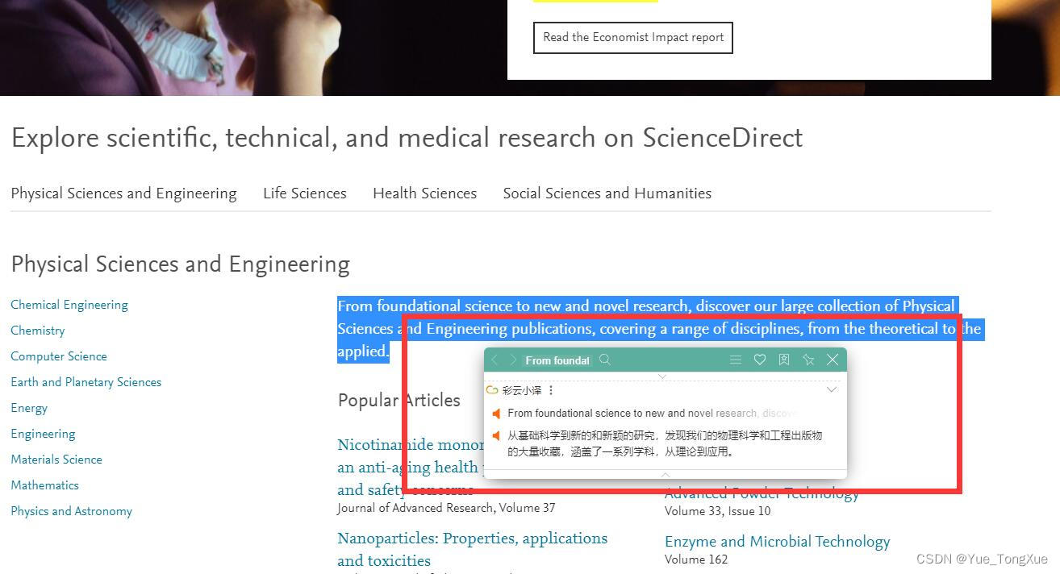Click the heart favorite icon in popup
The image size is (1060, 574).
tap(760, 360)
